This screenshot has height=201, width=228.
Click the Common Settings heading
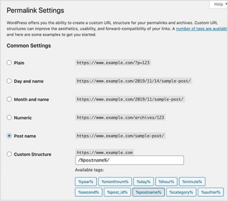29,45
